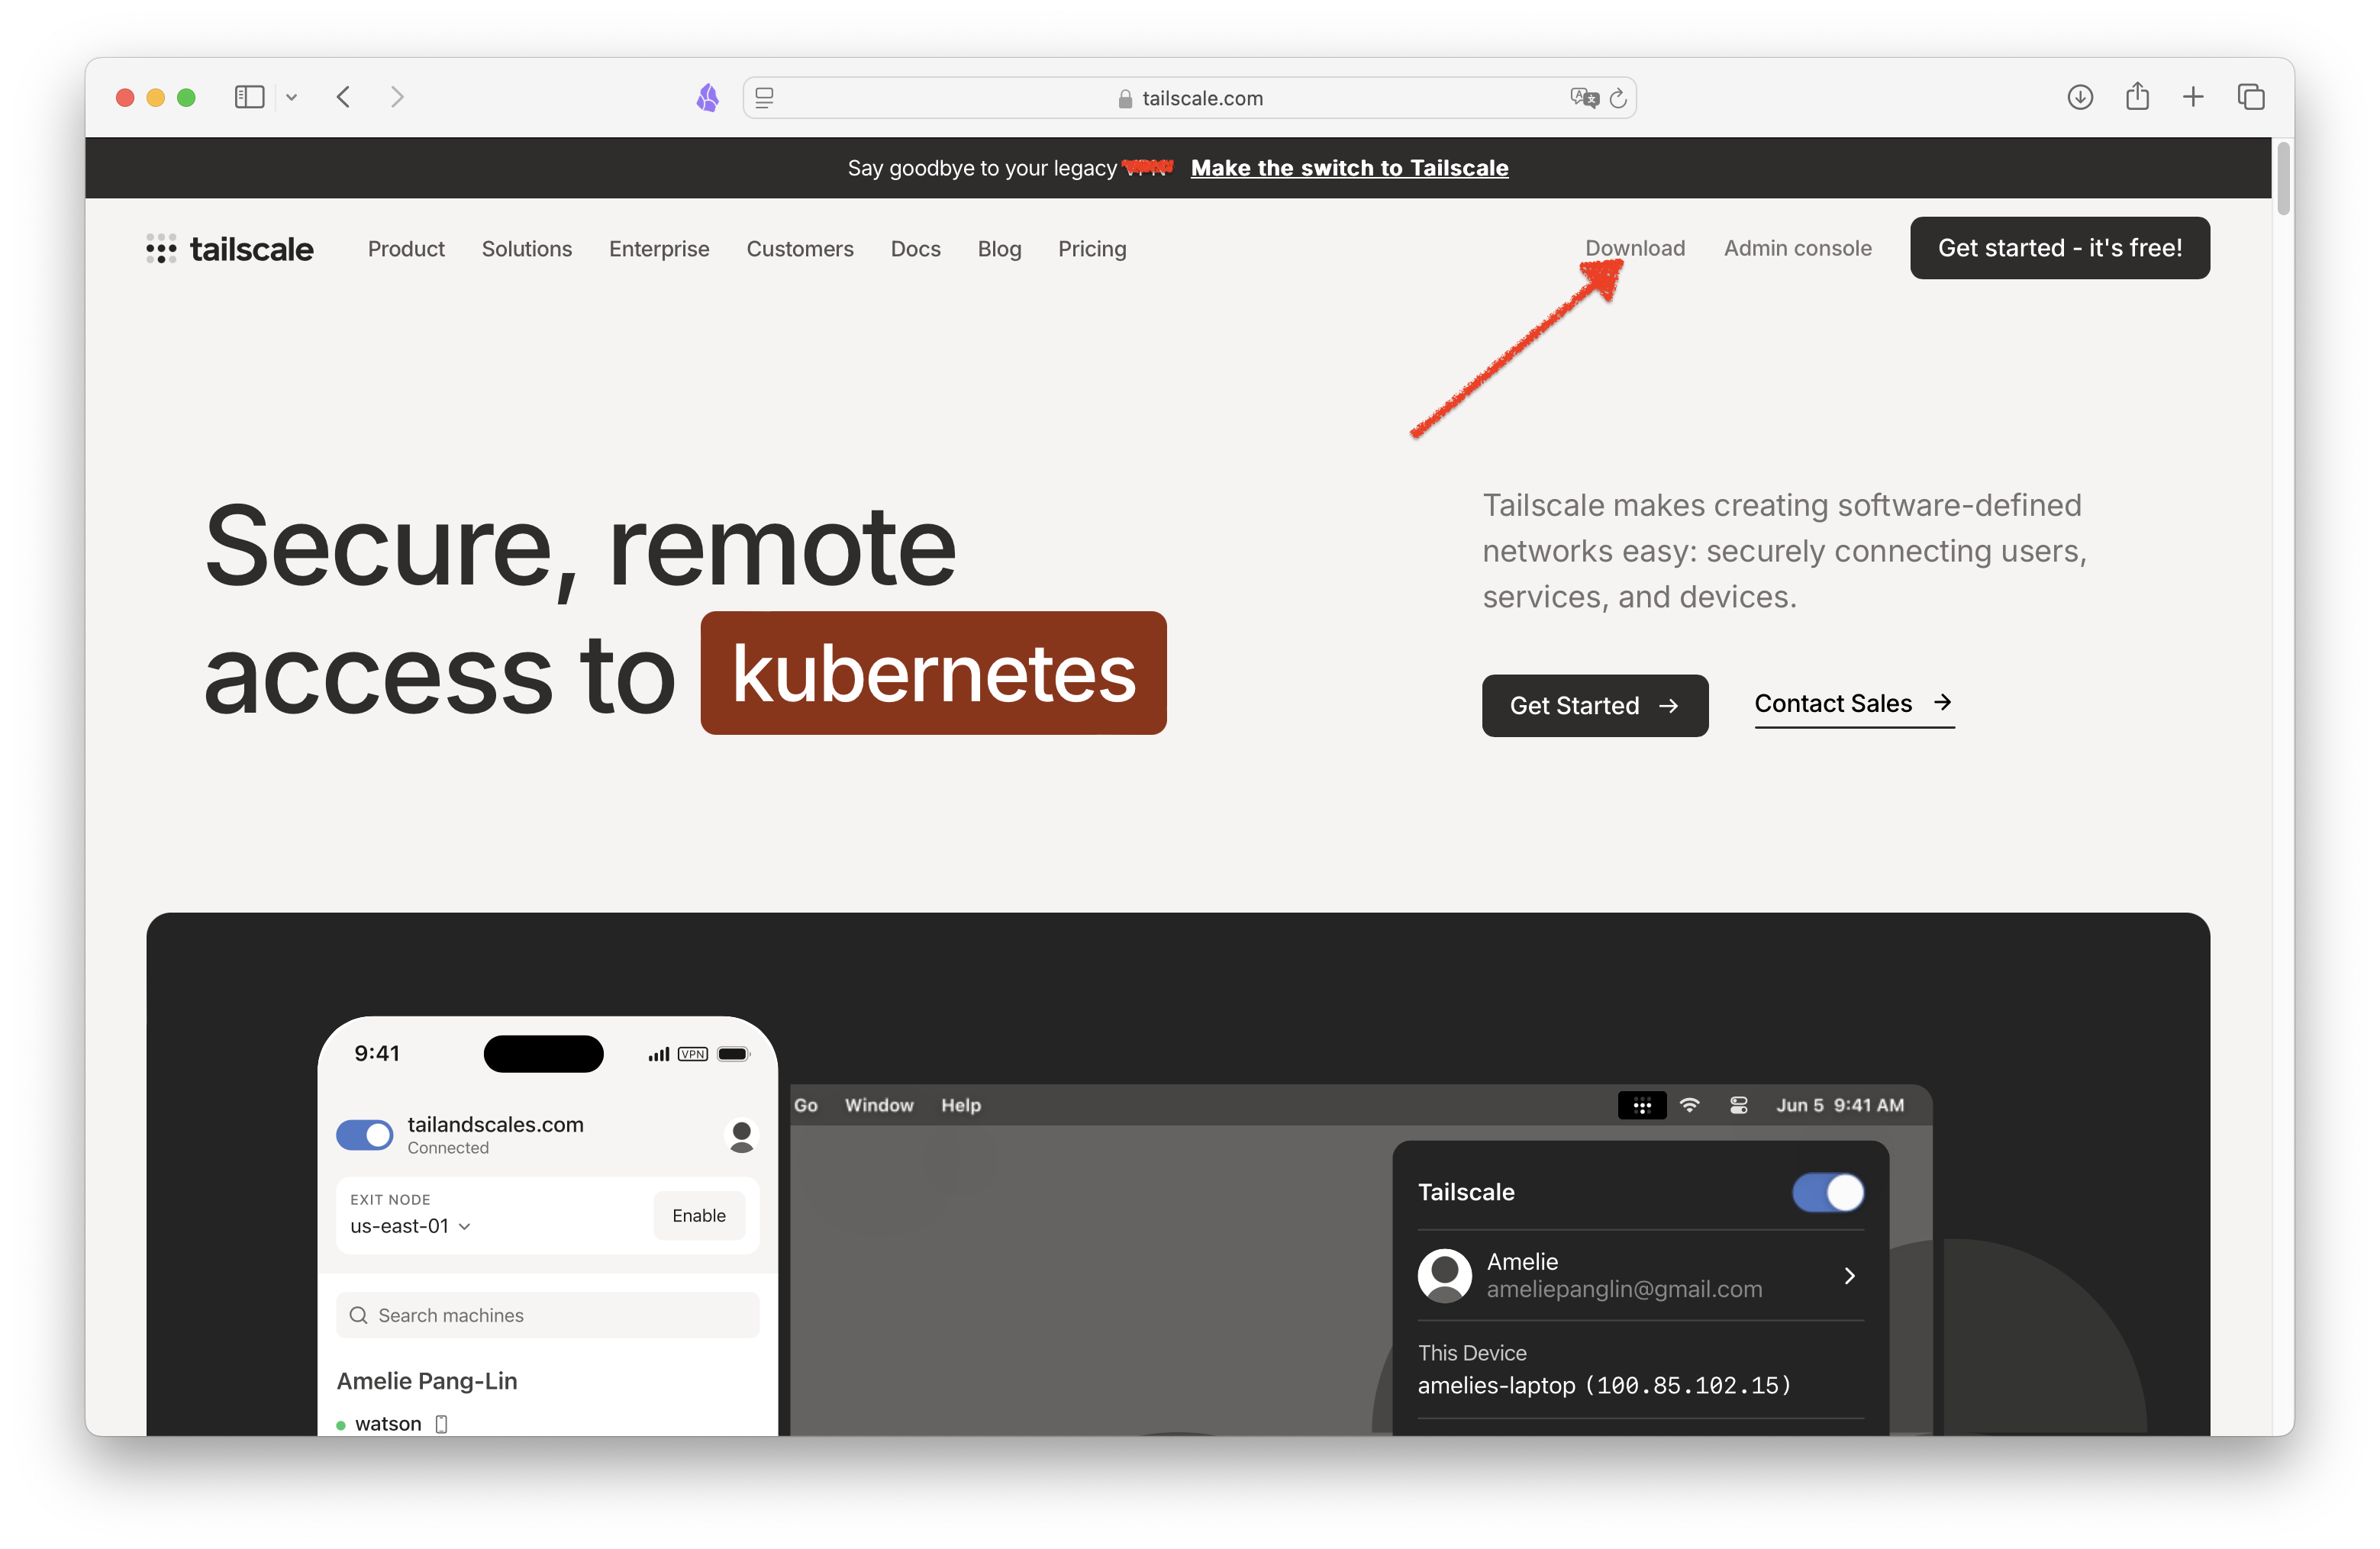
Task: Click the search magnifier icon in Search machines
Action: (359, 1316)
